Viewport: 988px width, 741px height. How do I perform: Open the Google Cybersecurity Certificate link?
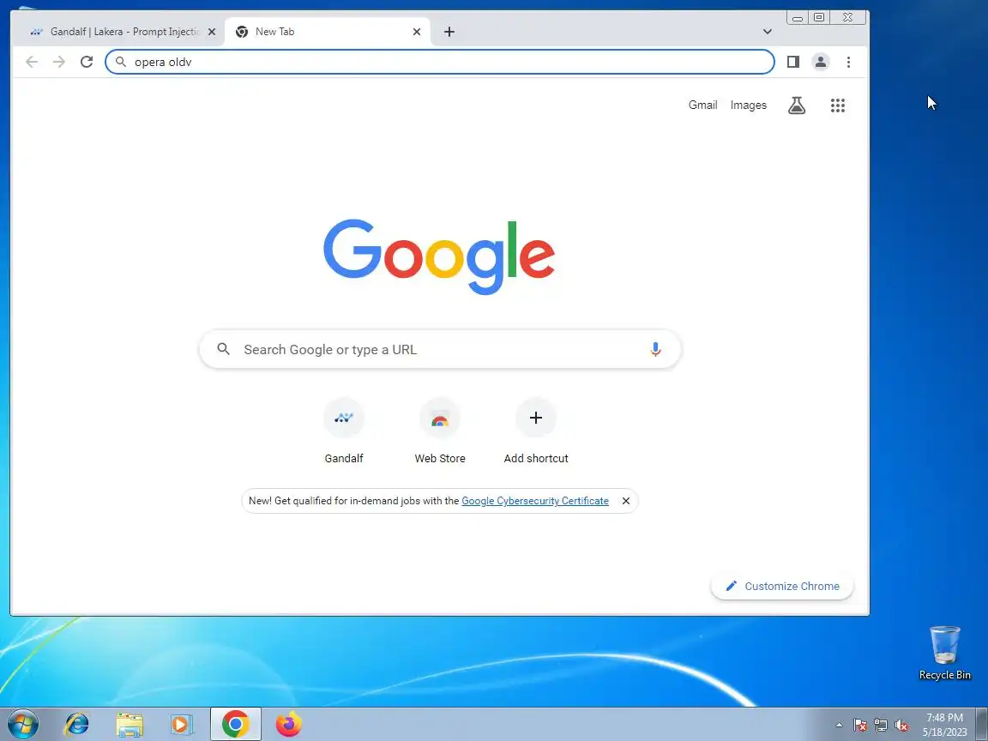(x=535, y=501)
